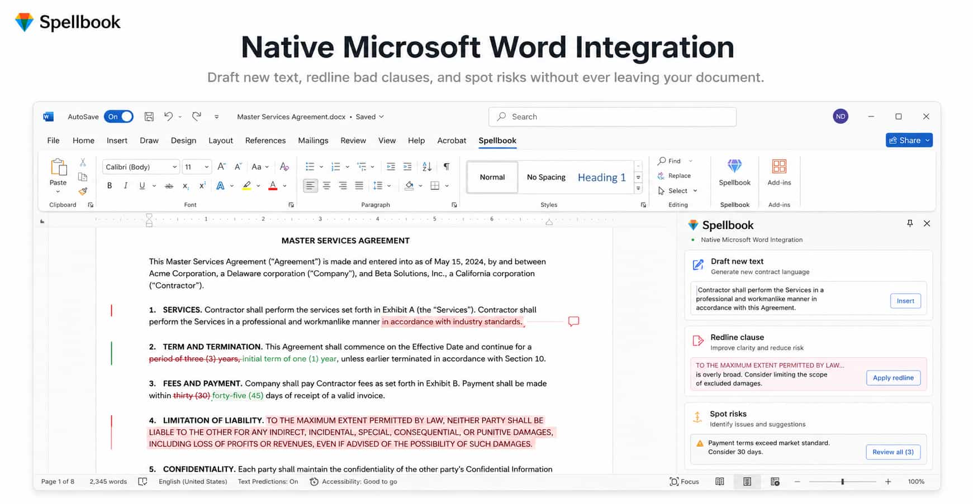
Task: Select the Acrobat tab
Action: point(452,141)
